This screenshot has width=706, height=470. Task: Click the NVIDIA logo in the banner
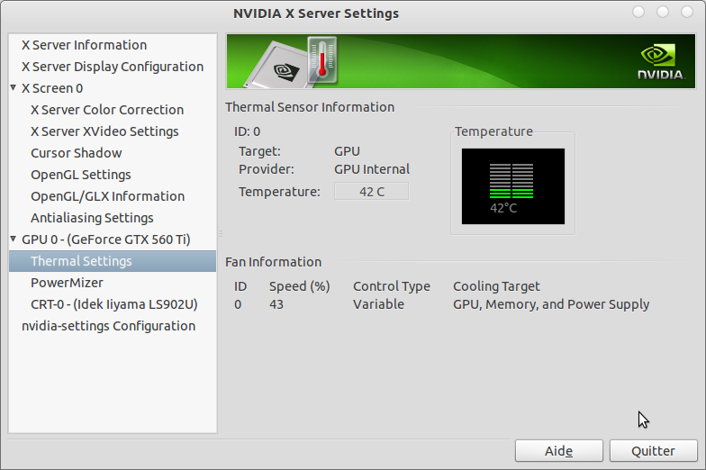(x=661, y=62)
